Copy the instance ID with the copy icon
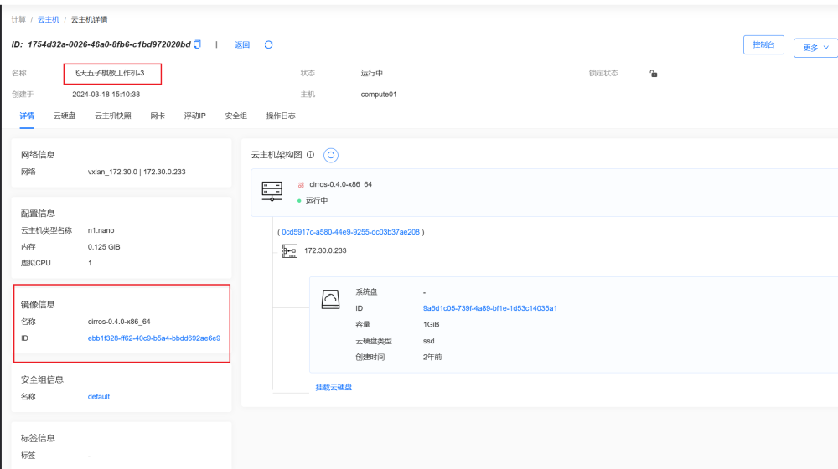 (197, 44)
